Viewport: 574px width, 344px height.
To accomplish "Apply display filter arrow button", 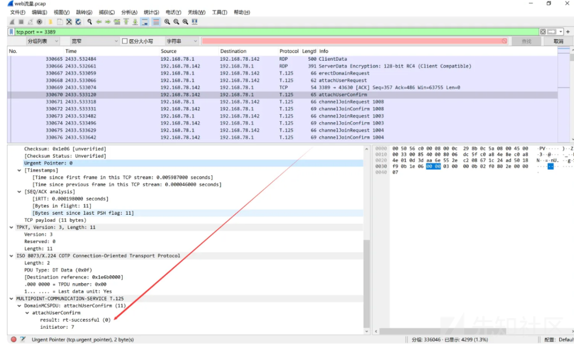I will point(552,32).
